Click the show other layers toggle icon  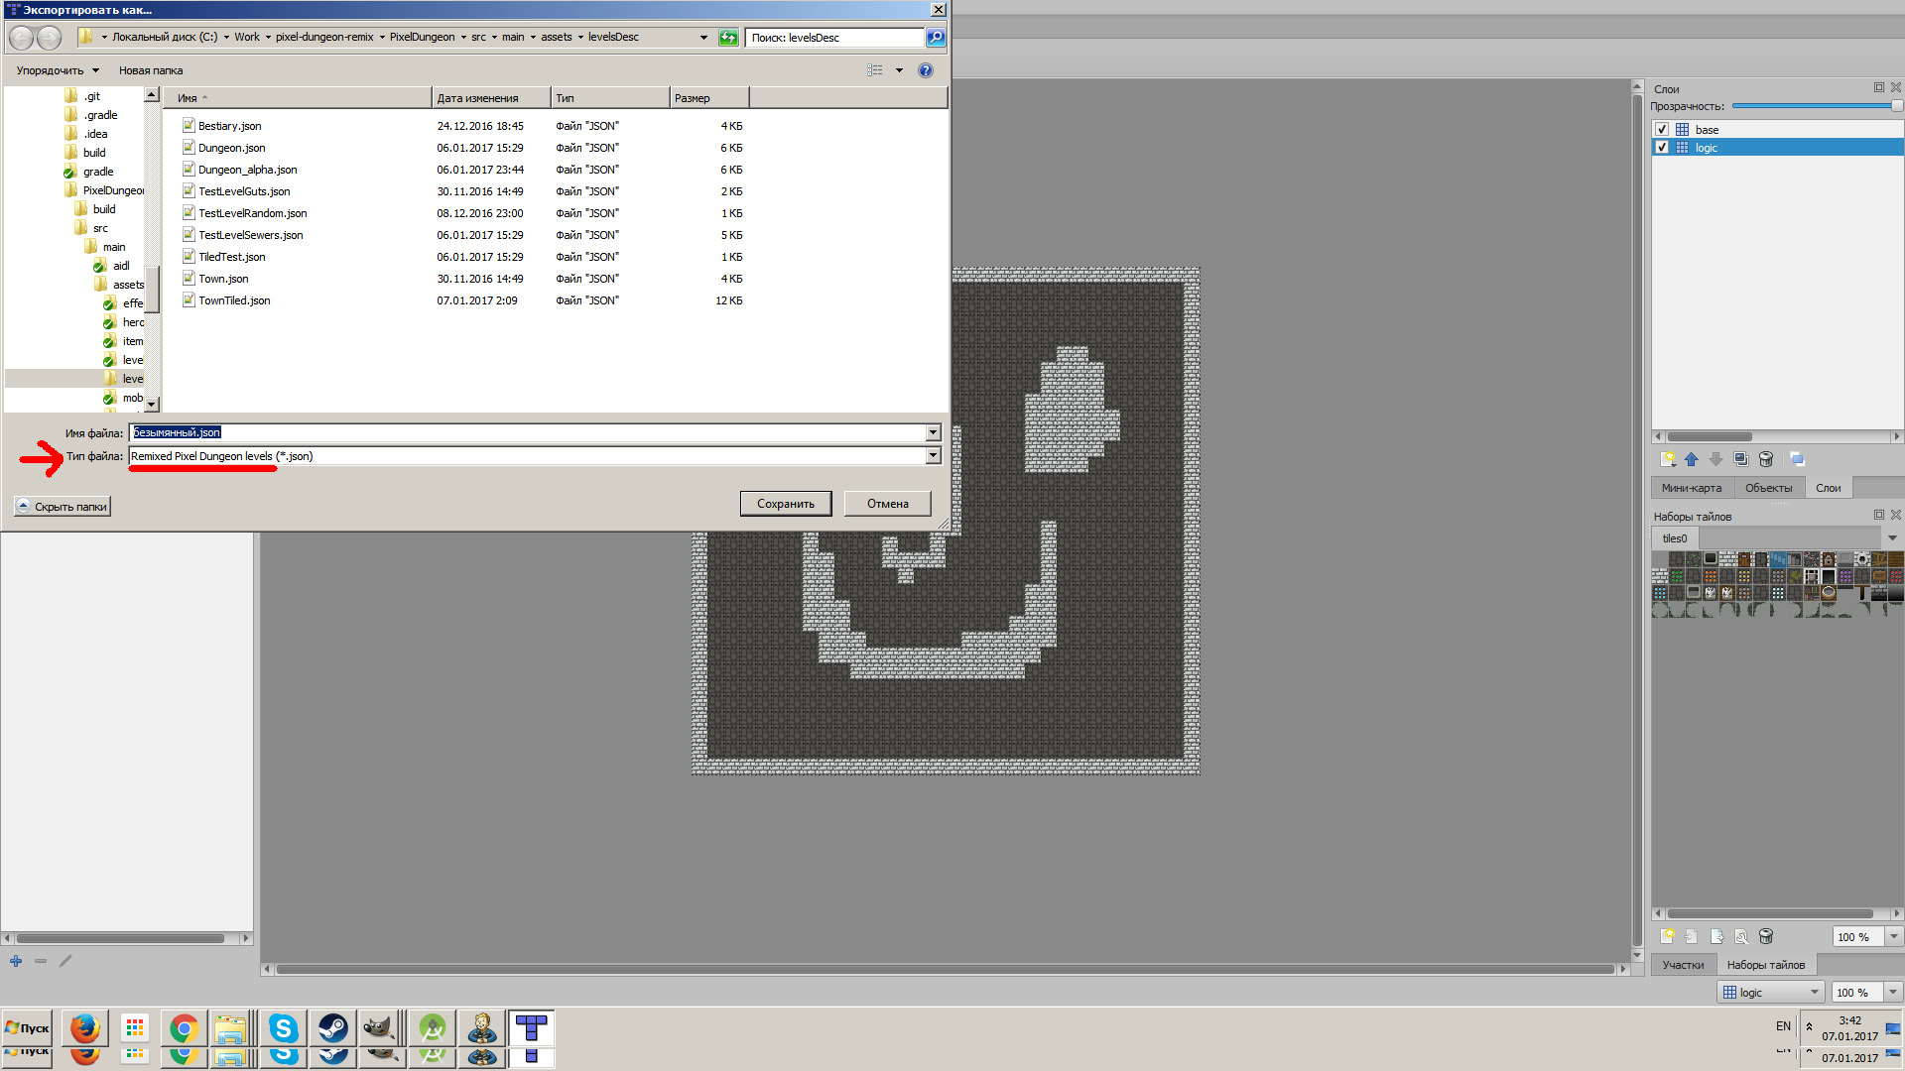click(1797, 459)
